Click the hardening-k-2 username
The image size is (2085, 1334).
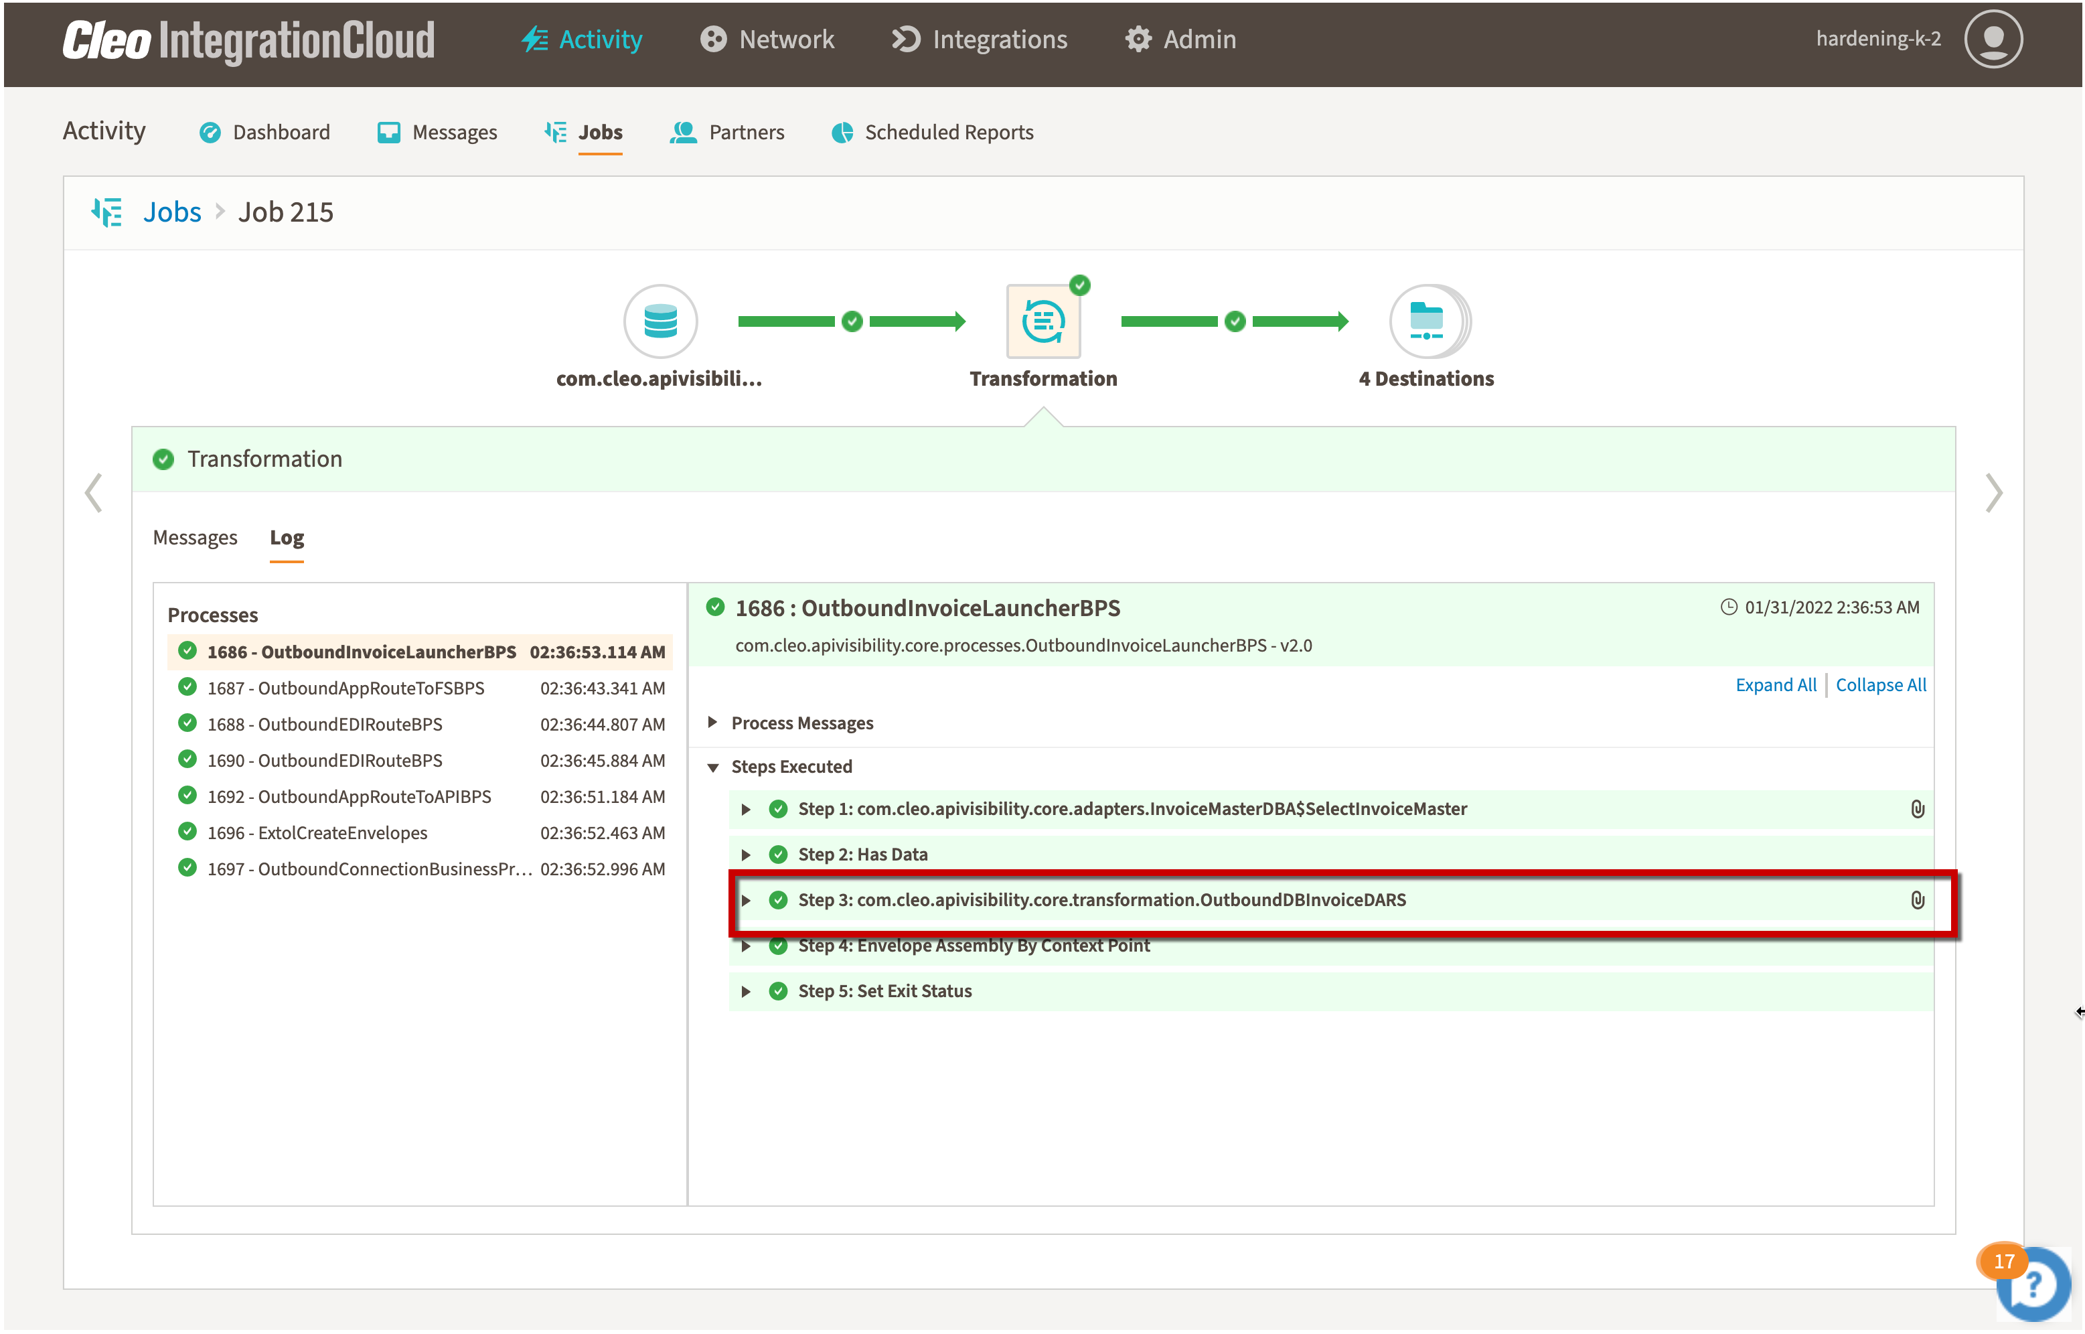point(1878,39)
